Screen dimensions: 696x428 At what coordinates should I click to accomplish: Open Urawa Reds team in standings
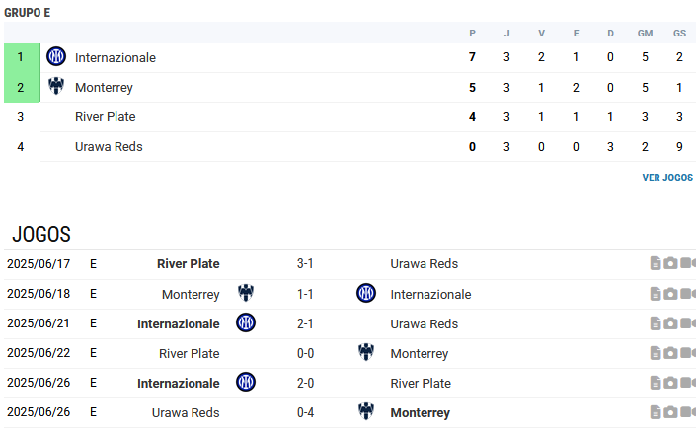tap(109, 147)
